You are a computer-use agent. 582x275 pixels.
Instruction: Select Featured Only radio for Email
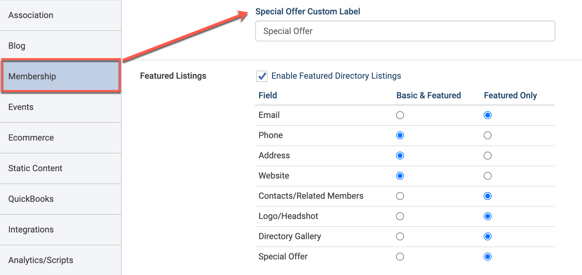point(488,115)
